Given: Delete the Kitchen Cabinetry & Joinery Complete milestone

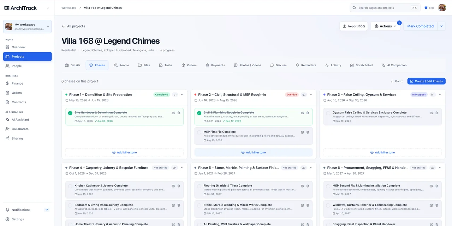Looking at the screenshot, I should 179,186.
